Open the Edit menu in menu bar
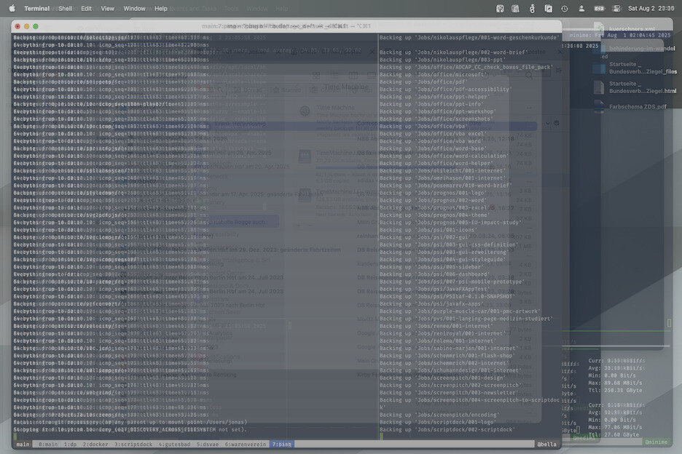 (x=86, y=8)
